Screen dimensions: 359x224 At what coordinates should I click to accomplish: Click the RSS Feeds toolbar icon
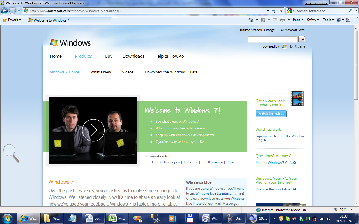(x=263, y=20)
